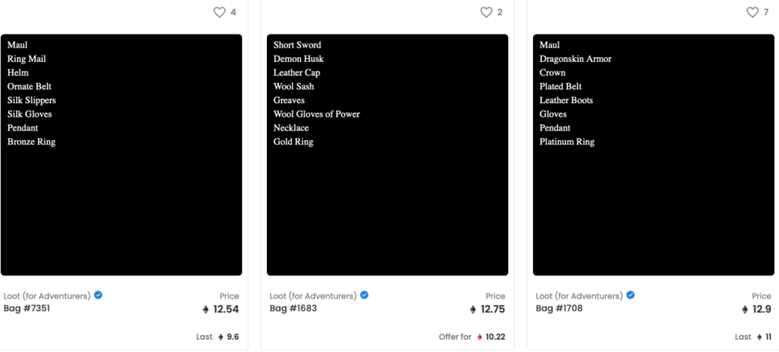Click ETH icon next to 12.75
Screen dimensions: 779x352
pyautogui.click(x=473, y=310)
